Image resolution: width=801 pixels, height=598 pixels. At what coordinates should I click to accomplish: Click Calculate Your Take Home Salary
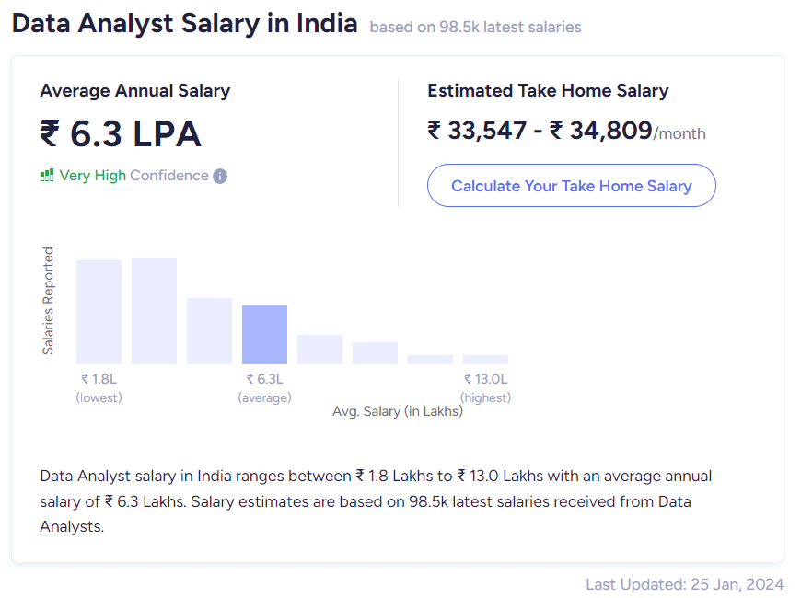pyautogui.click(x=571, y=185)
